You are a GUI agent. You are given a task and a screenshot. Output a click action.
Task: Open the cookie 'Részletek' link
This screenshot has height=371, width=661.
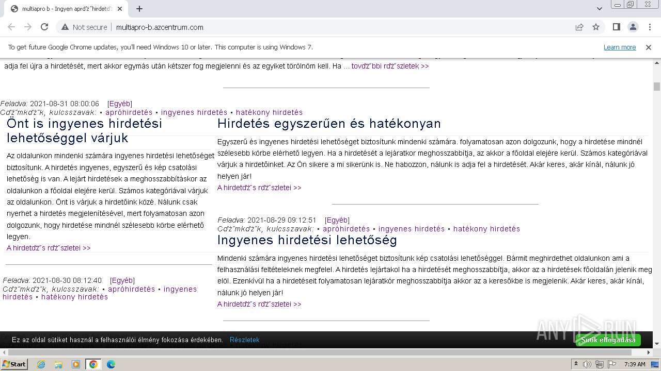tap(245, 340)
